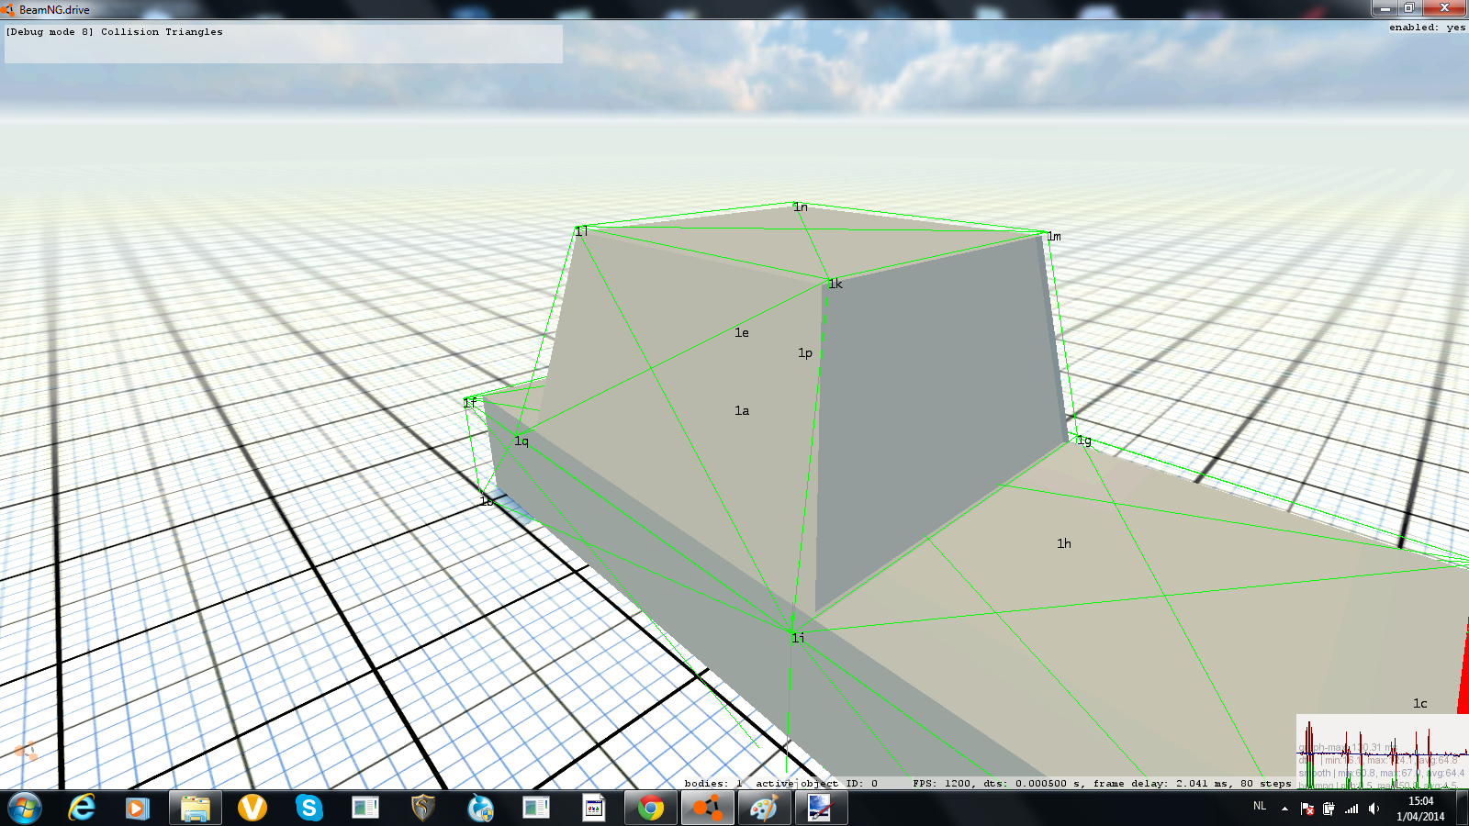This screenshot has height=826, width=1469.
Task: Click the "[Debug mode 8] Collision Triangles" text
Action: (114, 32)
